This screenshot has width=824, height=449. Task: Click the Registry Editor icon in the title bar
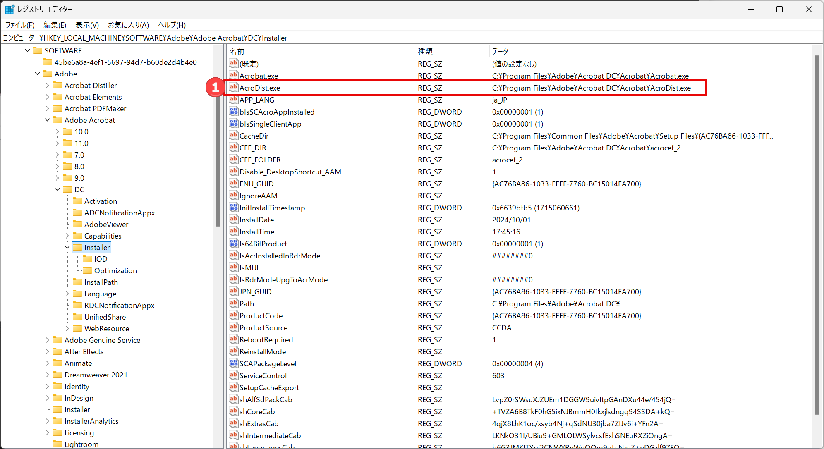pyautogui.click(x=9, y=9)
